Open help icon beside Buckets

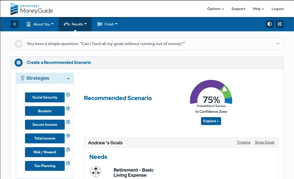(68, 108)
